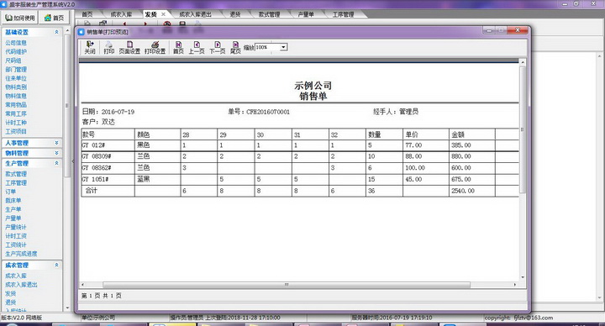Collapse the 成衣管理 sidebar section
The image size is (605, 326).
[57, 265]
